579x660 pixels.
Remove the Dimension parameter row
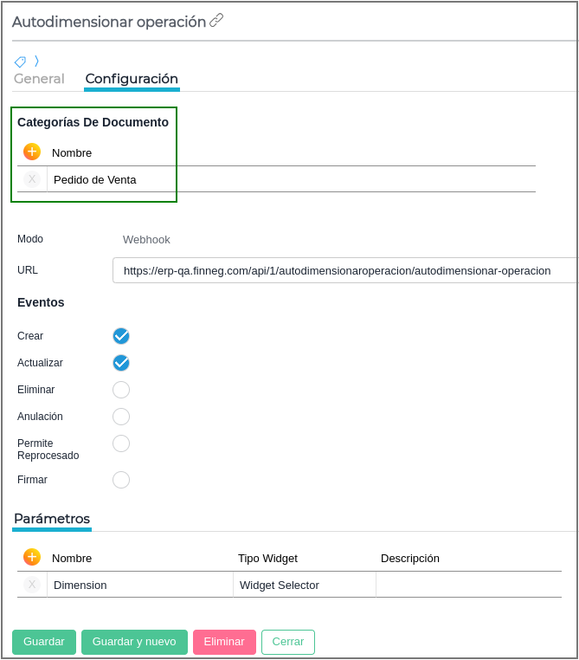pos(32,585)
